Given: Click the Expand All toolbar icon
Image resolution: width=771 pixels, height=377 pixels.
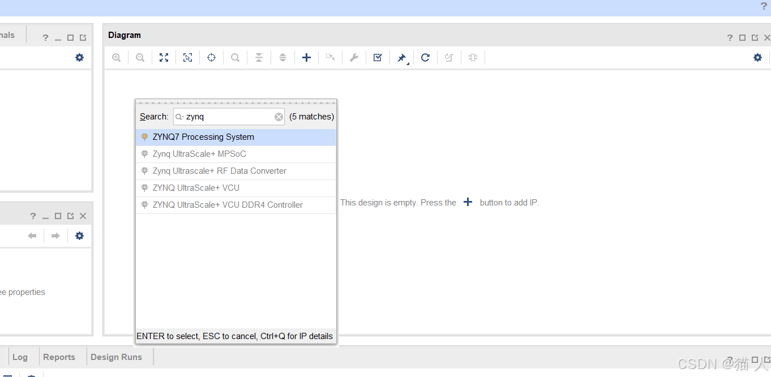Looking at the screenshot, I should pyautogui.click(x=283, y=57).
